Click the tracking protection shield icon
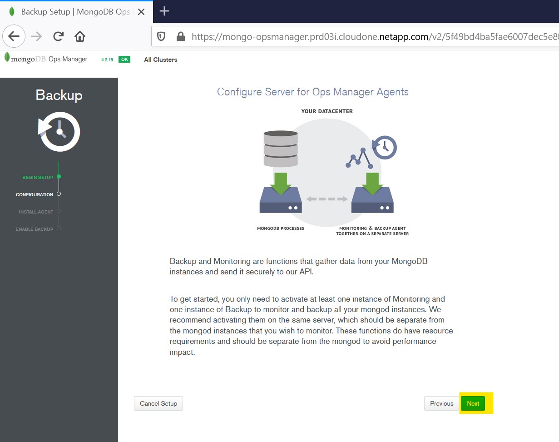Viewport: 559px width, 442px height. click(x=161, y=36)
